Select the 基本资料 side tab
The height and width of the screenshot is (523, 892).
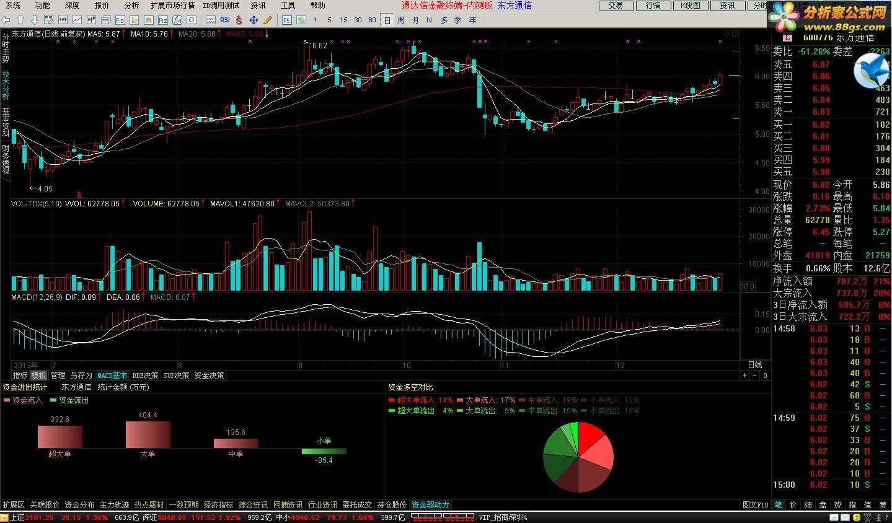click(x=6, y=122)
